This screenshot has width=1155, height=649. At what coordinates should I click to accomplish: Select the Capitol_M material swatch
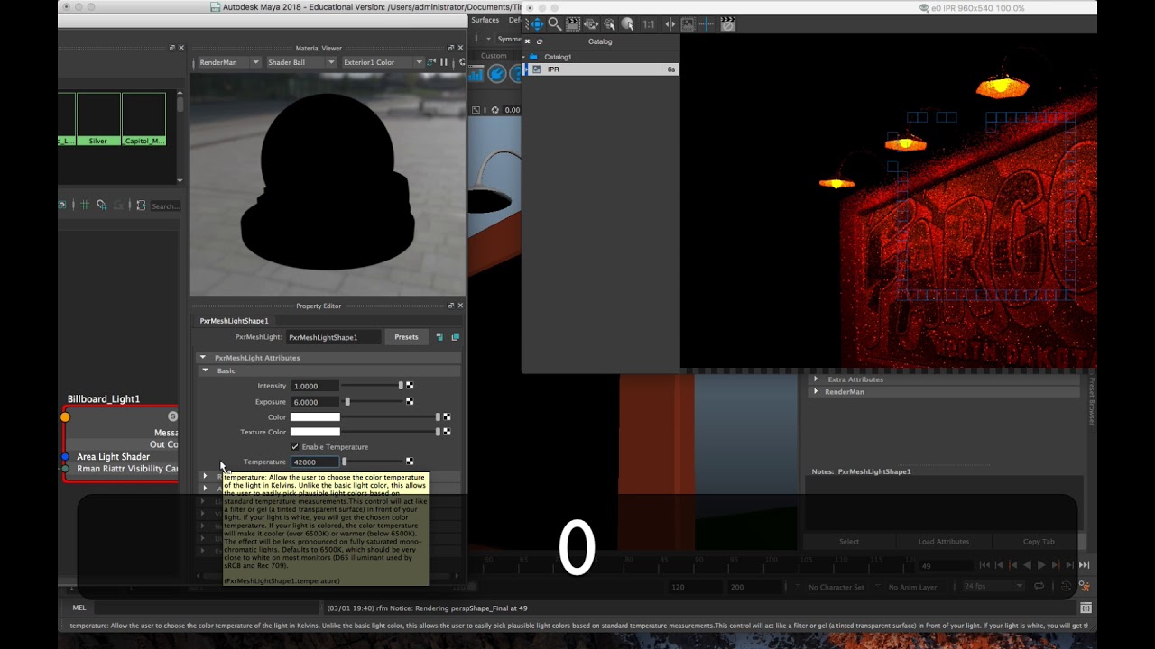point(143,119)
